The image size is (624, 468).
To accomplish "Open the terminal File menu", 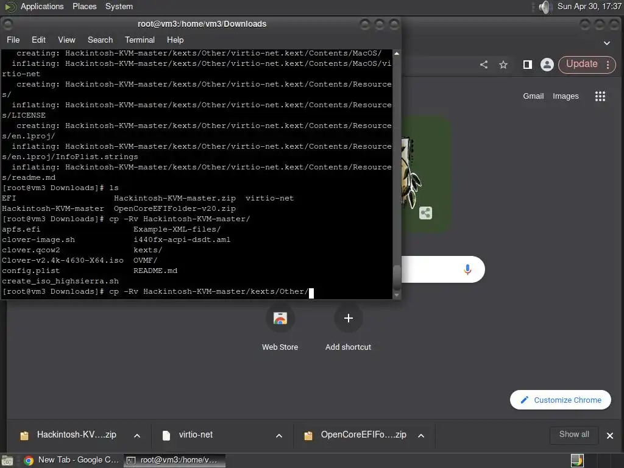I will pyautogui.click(x=13, y=40).
